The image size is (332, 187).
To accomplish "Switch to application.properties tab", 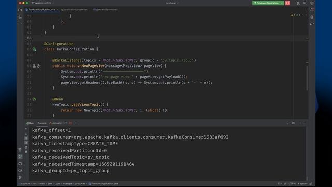I will pyautogui.click(x=75, y=10).
